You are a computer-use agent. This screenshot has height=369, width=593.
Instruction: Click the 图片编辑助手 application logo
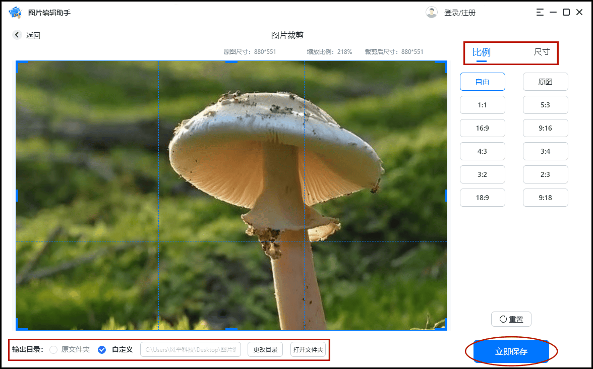point(16,12)
